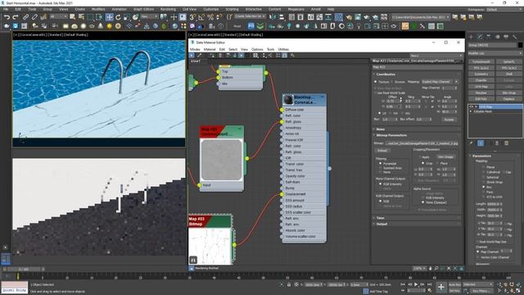
Task: Add the Turbosmooth modifier button
Action: (481, 61)
